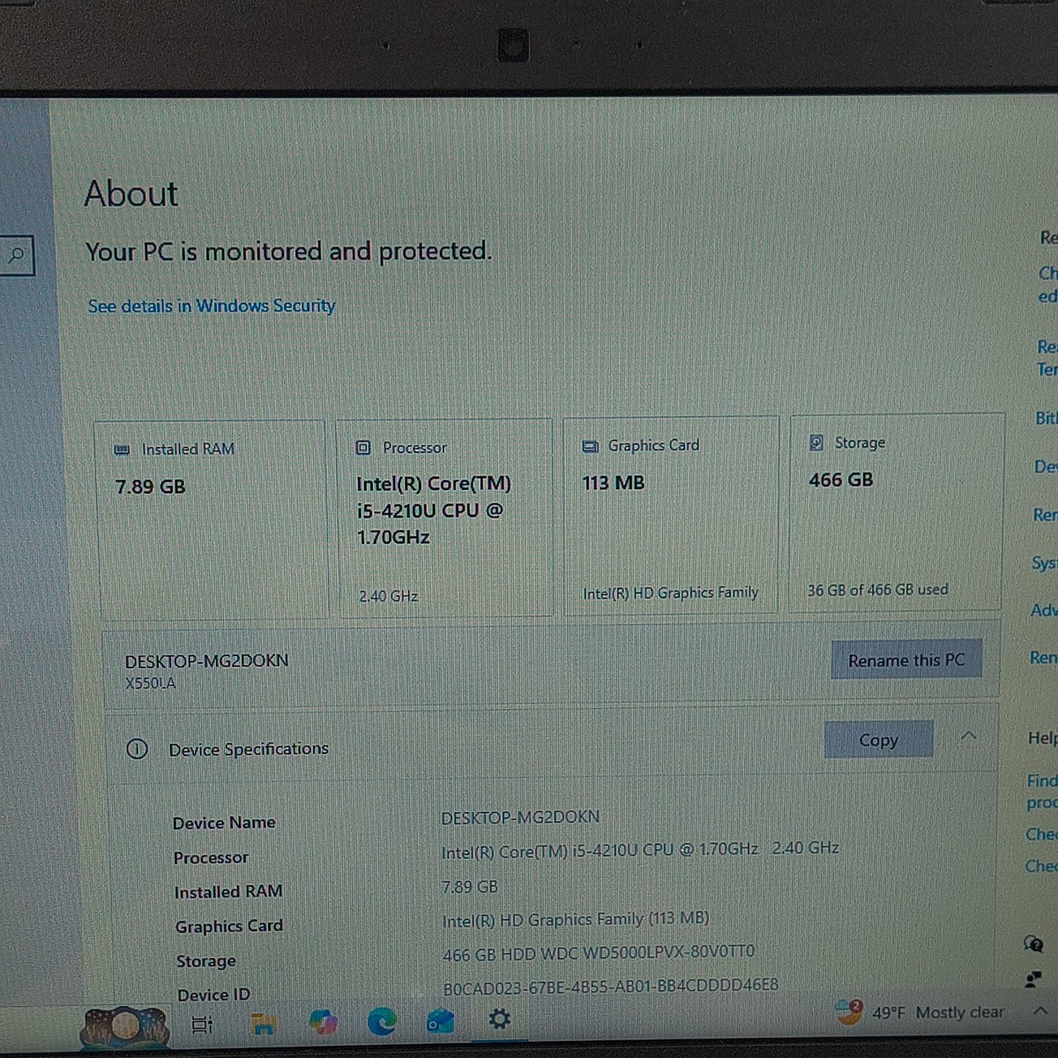Image resolution: width=1058 pixels, height=1058 pixels.
Task: Select the storage value WDC WD5000LPVX
Action: point(600,953)
